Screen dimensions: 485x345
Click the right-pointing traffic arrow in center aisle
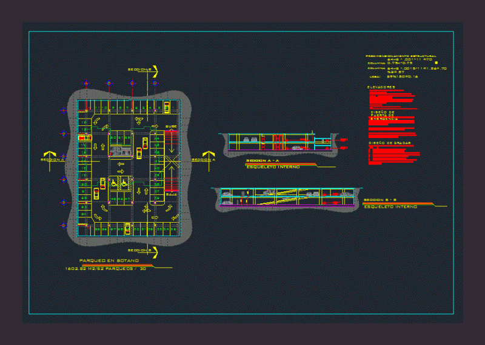[121, 171]
